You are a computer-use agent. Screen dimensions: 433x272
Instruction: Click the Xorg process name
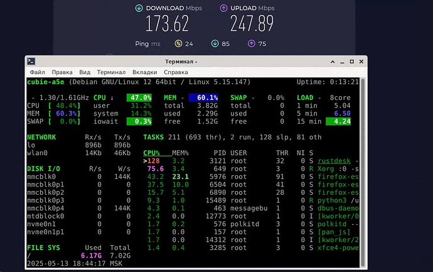pyautogui.click(x=326, y=169)
